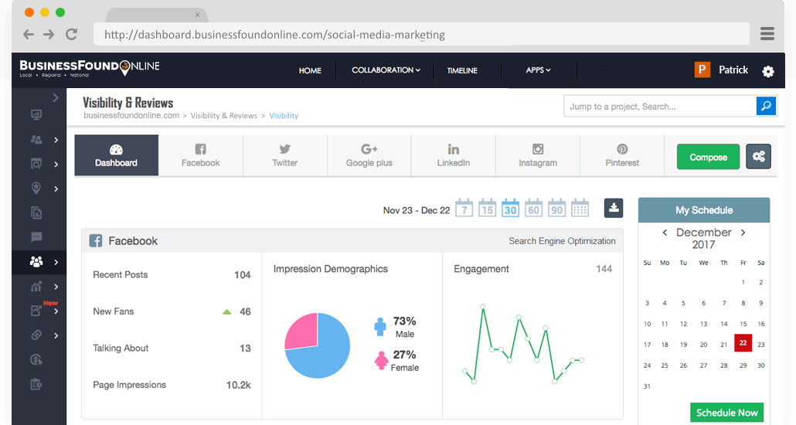Image resolution: width=796 pixels, height=425 pixels.
Task: Click the green Compose button
Action: click(x=708, y=157)
